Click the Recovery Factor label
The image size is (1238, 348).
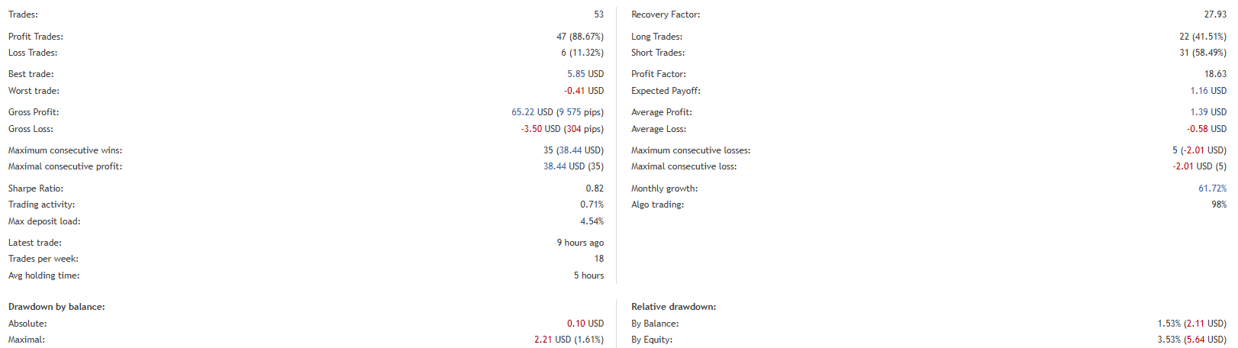pos(665,14)
